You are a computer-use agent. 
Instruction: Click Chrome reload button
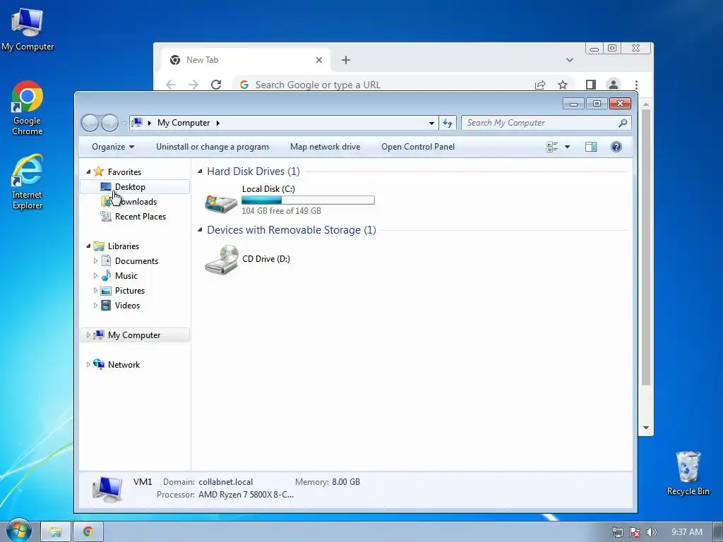pos(216,85)
